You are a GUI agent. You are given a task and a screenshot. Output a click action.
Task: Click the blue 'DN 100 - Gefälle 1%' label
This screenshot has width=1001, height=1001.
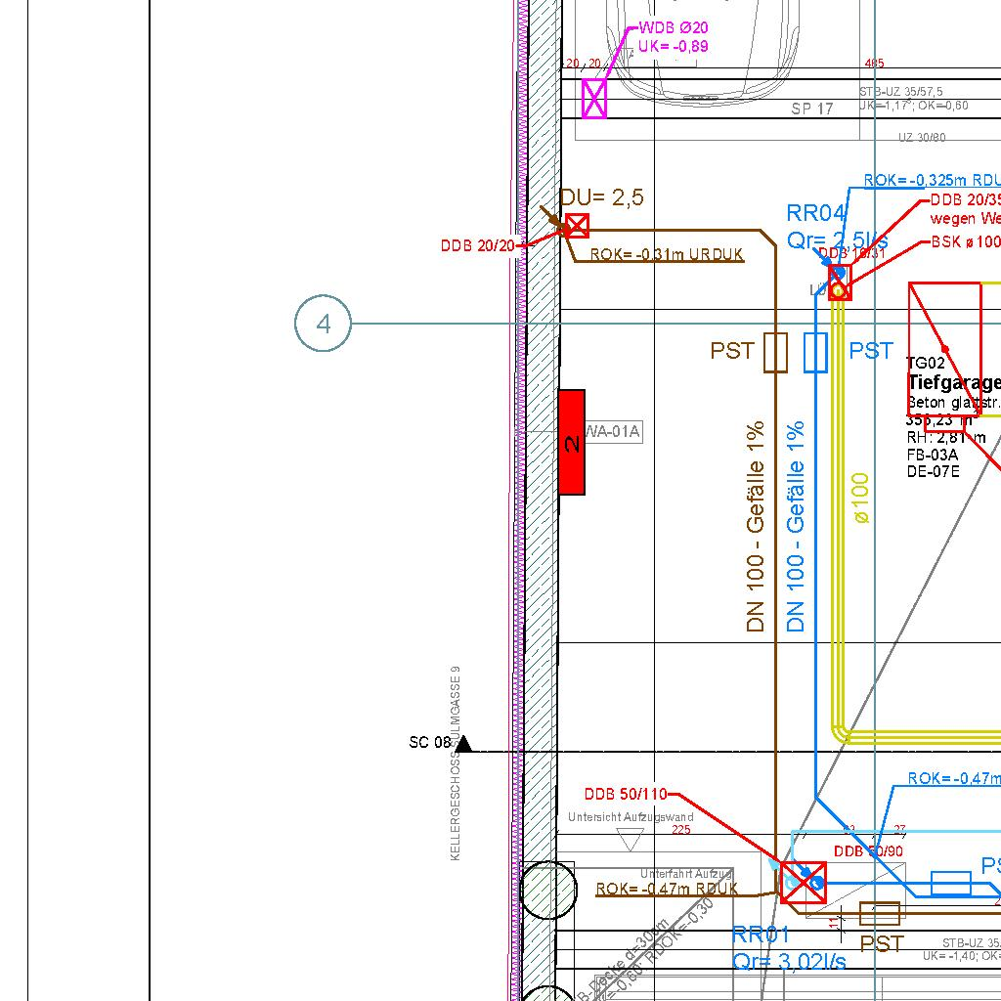pos(796,527)
